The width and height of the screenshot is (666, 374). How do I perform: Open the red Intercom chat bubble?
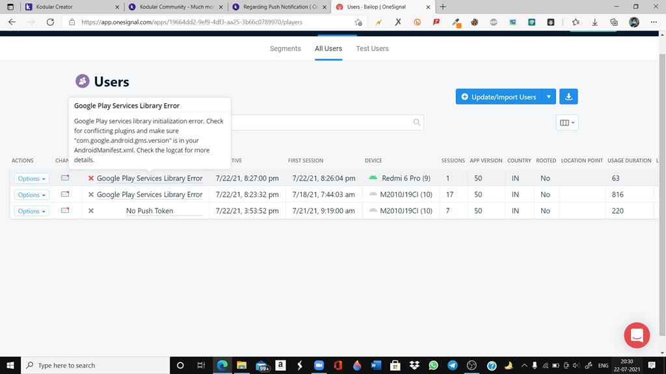[637, 336]
